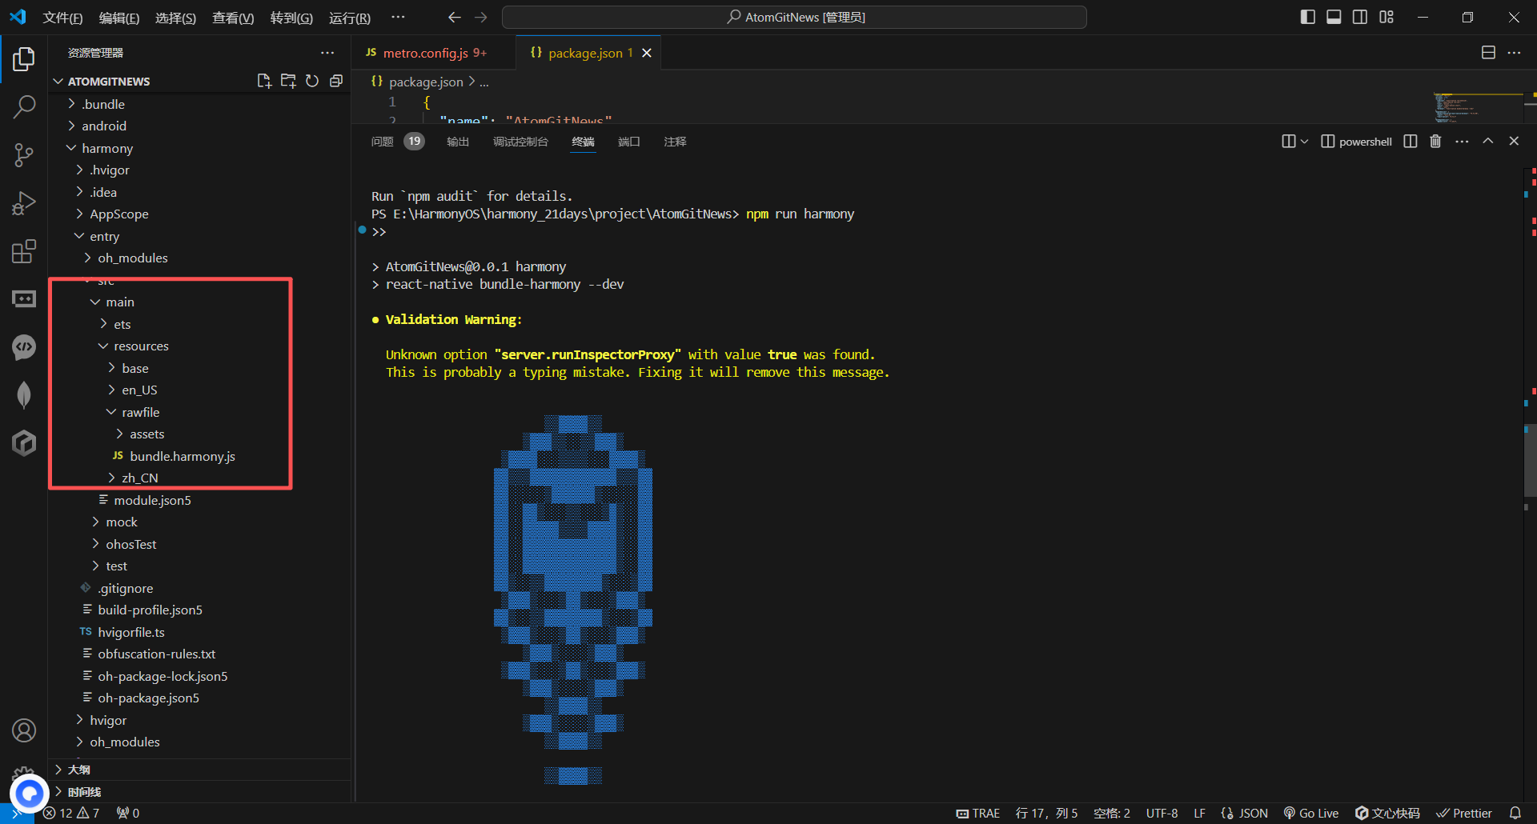Screen dimensions: 1537x824
Task: Split the editor right
Action: (1488, 53)
